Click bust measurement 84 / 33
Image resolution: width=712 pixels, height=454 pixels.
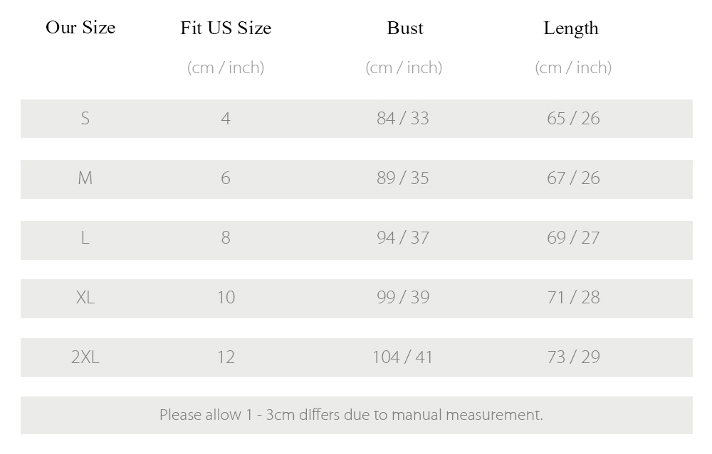tap(403, 119)
